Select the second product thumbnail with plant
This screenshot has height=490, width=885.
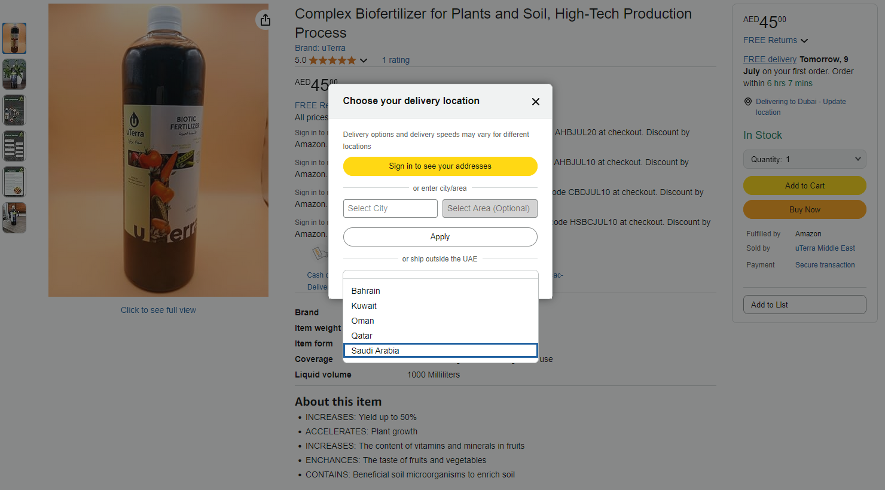point(14,74)
